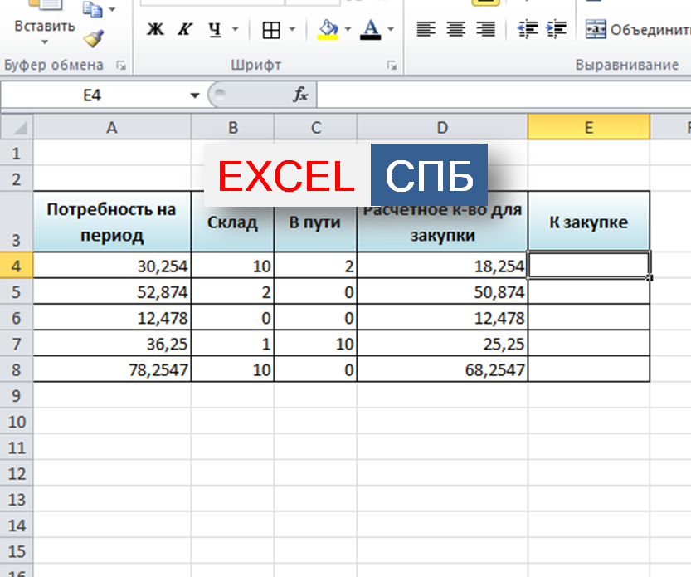Viewport: 691px width, 577px height.
Task: Click the Format Painter brush icon
Action: pyautogui.click(x=93, y=37)
